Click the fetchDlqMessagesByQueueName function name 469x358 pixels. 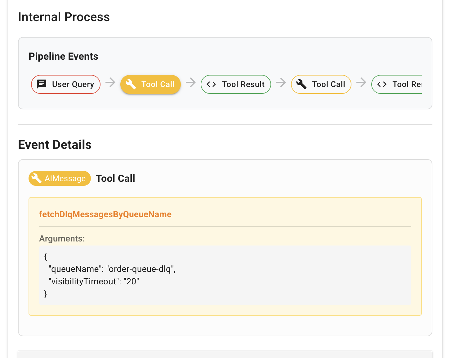pos(105,214)
